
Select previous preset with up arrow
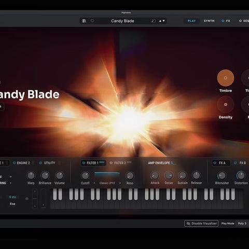(x=160, y=21)
